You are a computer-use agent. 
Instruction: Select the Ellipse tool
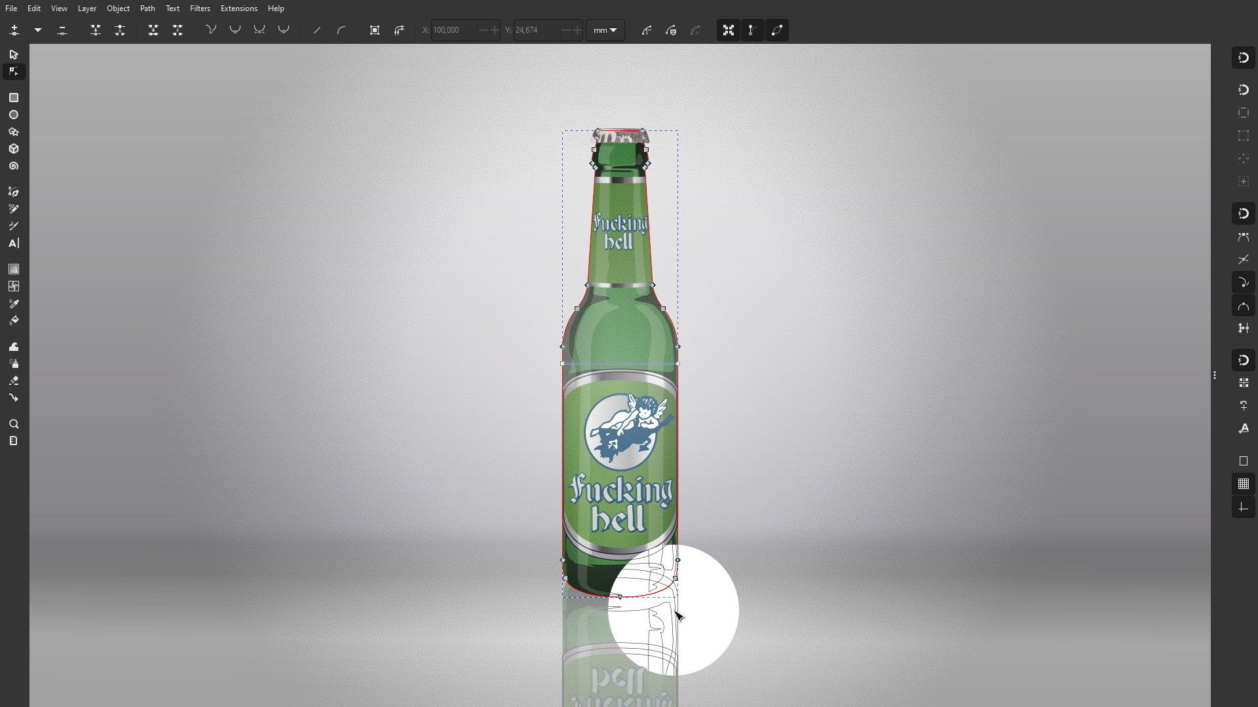click(x=14, y=115)
